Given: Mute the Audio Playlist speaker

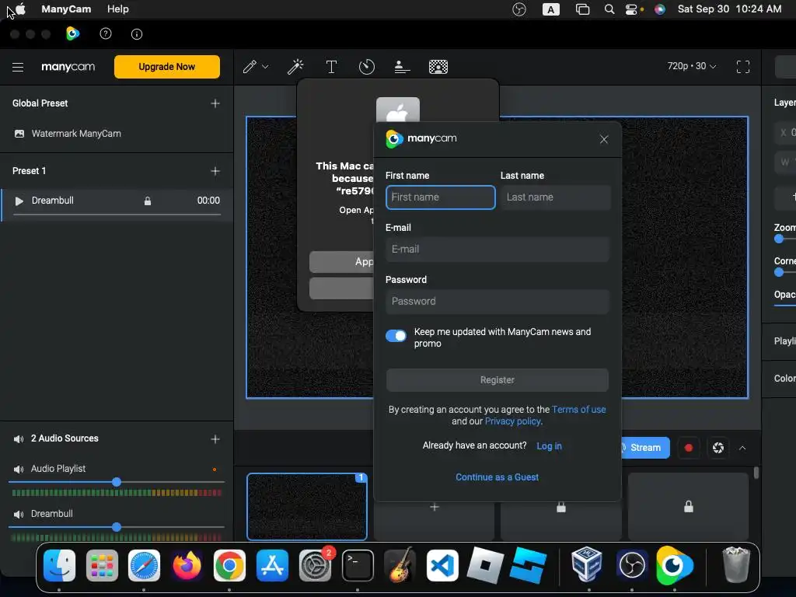Looking at the screenshot, I should (19, 470).
